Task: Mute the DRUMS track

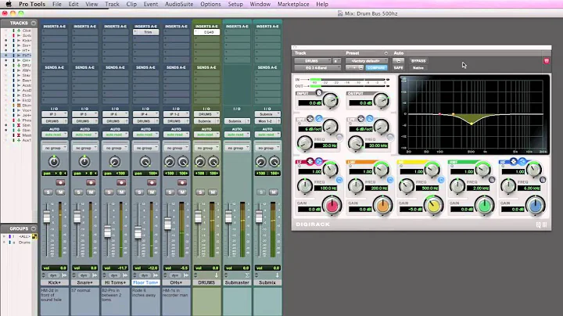Action: tap(213, 192)
